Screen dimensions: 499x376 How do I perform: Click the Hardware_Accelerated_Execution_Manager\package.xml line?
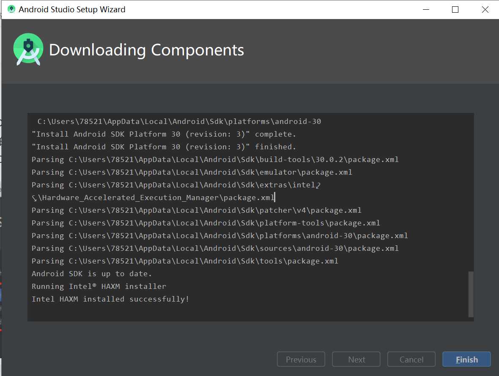(153, 198)
